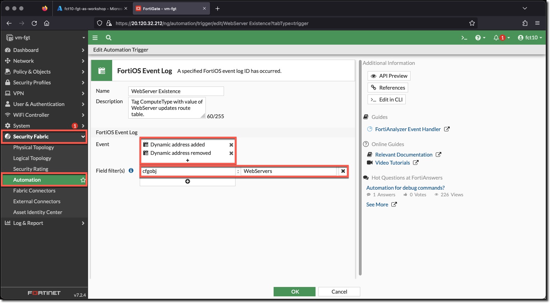550x303 pixels.
Task: Open Physical Topology page
Action: (34, 147)
